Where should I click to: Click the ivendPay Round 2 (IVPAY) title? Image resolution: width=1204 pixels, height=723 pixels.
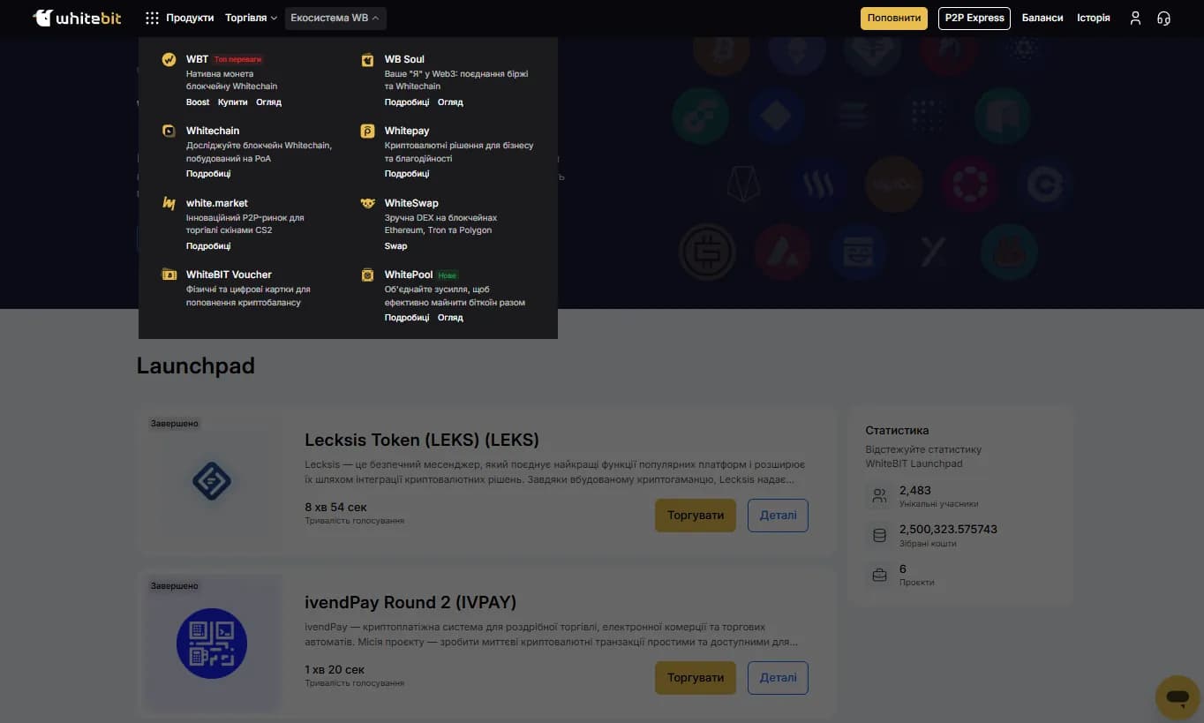click(x=410, y=602)
